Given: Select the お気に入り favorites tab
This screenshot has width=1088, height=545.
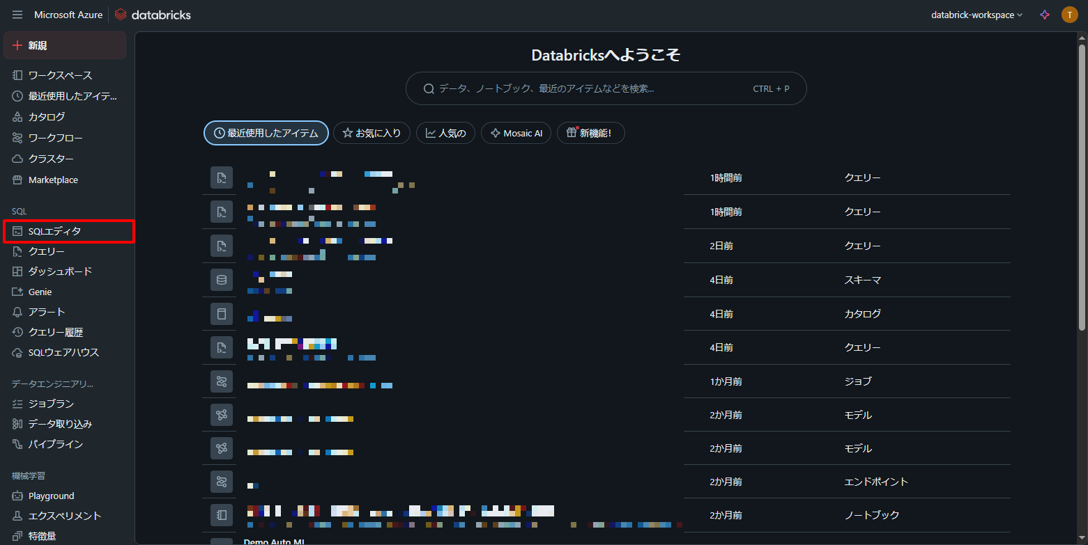Looking at the screenshot, I should [x=371, y=133].
